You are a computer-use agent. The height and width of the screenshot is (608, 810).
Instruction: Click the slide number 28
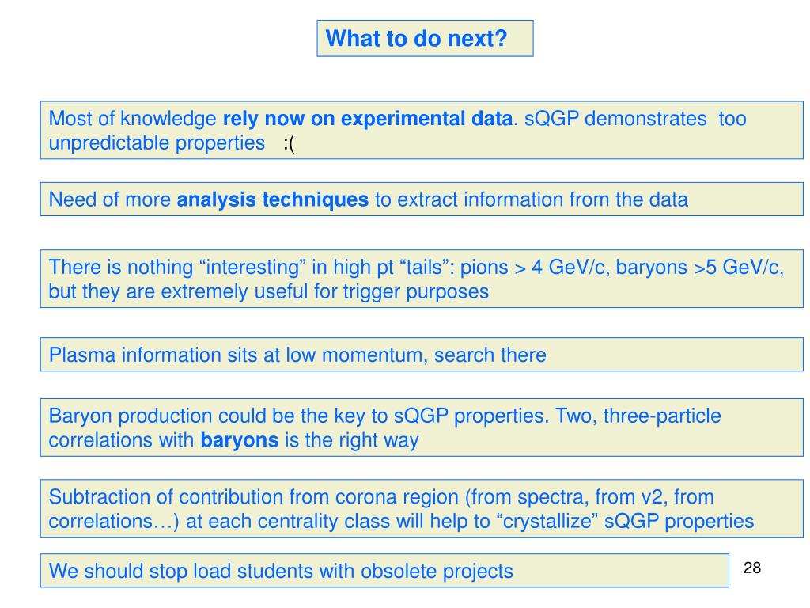(752, 568)
